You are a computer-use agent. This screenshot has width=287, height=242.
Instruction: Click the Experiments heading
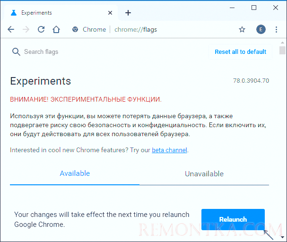tap(41, 81)
